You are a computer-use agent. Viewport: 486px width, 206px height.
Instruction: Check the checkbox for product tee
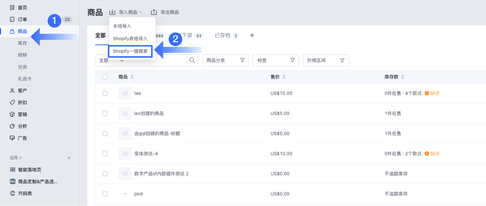pyautogui.click(x=105, y=93)
